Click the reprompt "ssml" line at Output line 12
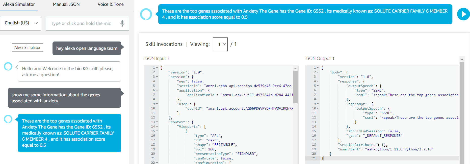Viewport: 470px width, 164px height. (411, 117)
